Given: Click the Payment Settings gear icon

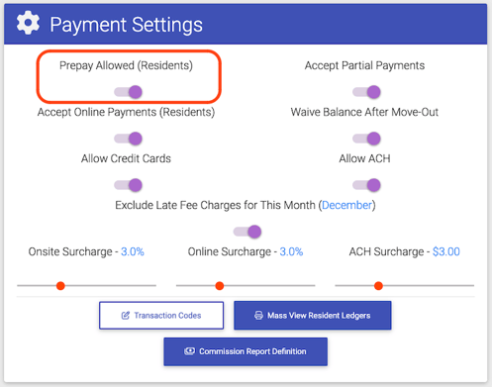Looking at the screenshot, I should (28, 23).
